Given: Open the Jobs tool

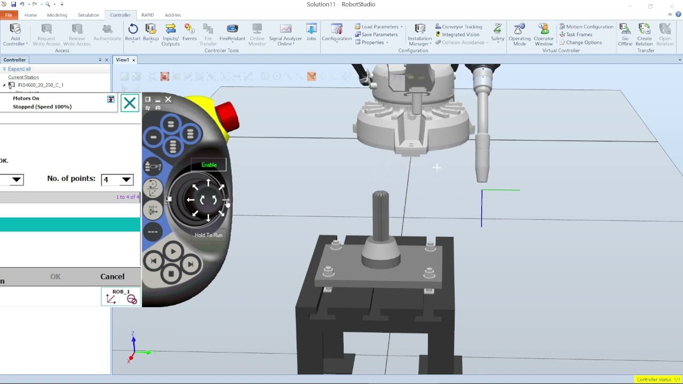Looking at the screenshot, I should pyautogui.click(x=311, y=33).
